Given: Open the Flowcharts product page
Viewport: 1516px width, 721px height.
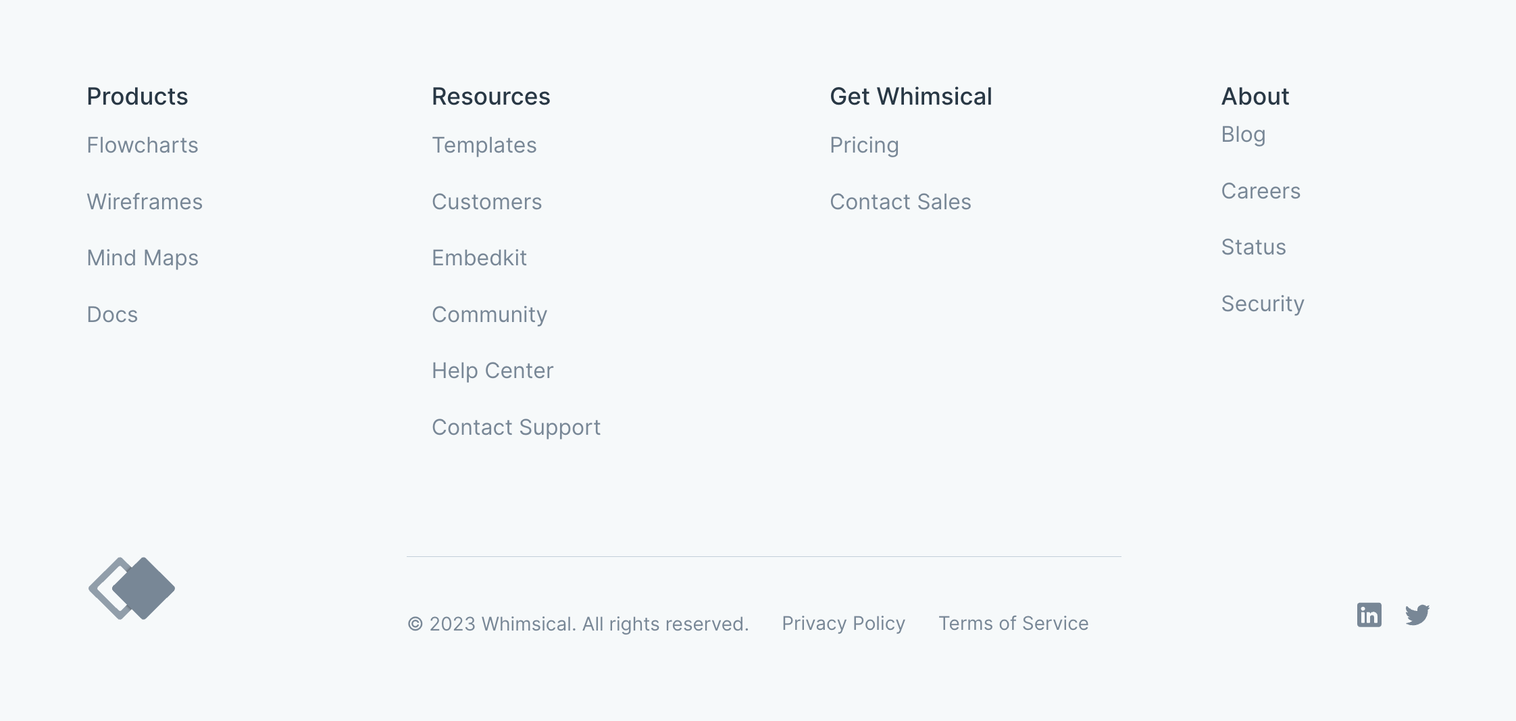Looking at the screenshot, I should tap(142, 144).
